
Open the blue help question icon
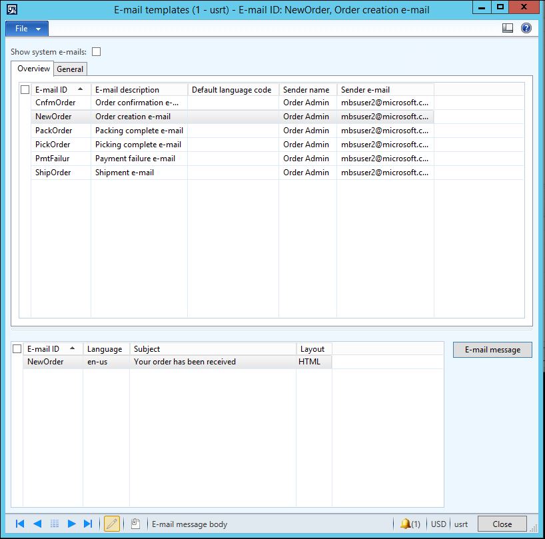coord(526,28)
